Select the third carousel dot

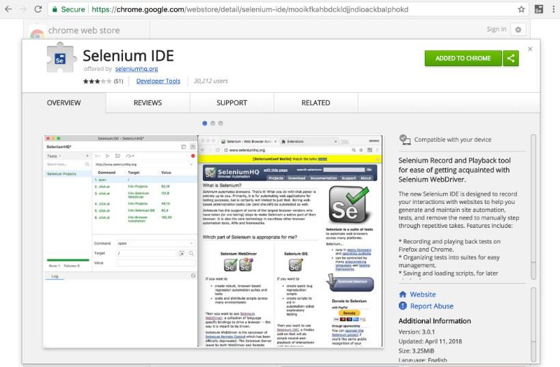221,123
